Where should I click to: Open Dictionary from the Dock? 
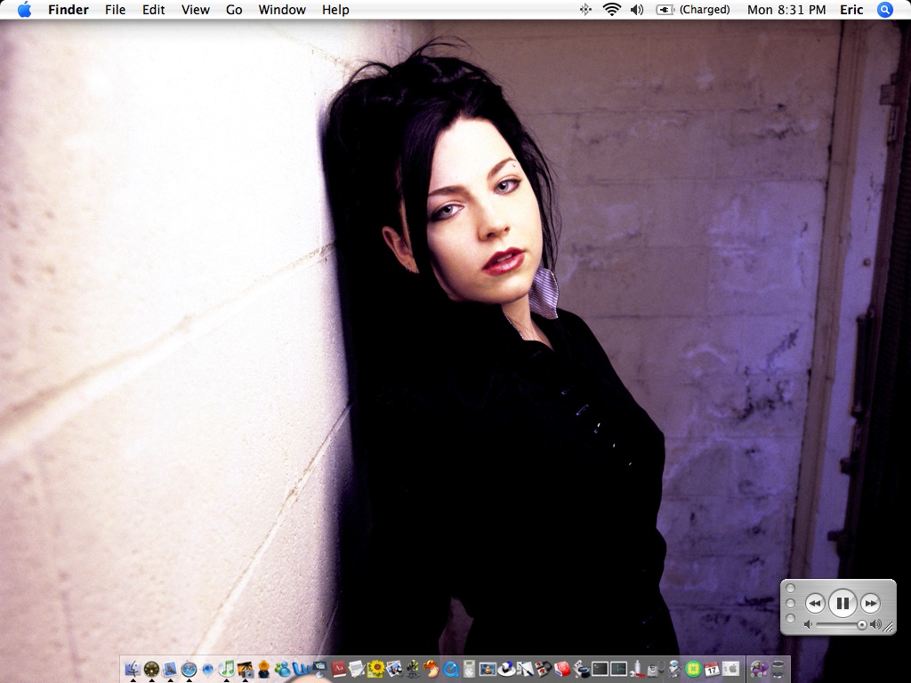[x=339, y=669]
